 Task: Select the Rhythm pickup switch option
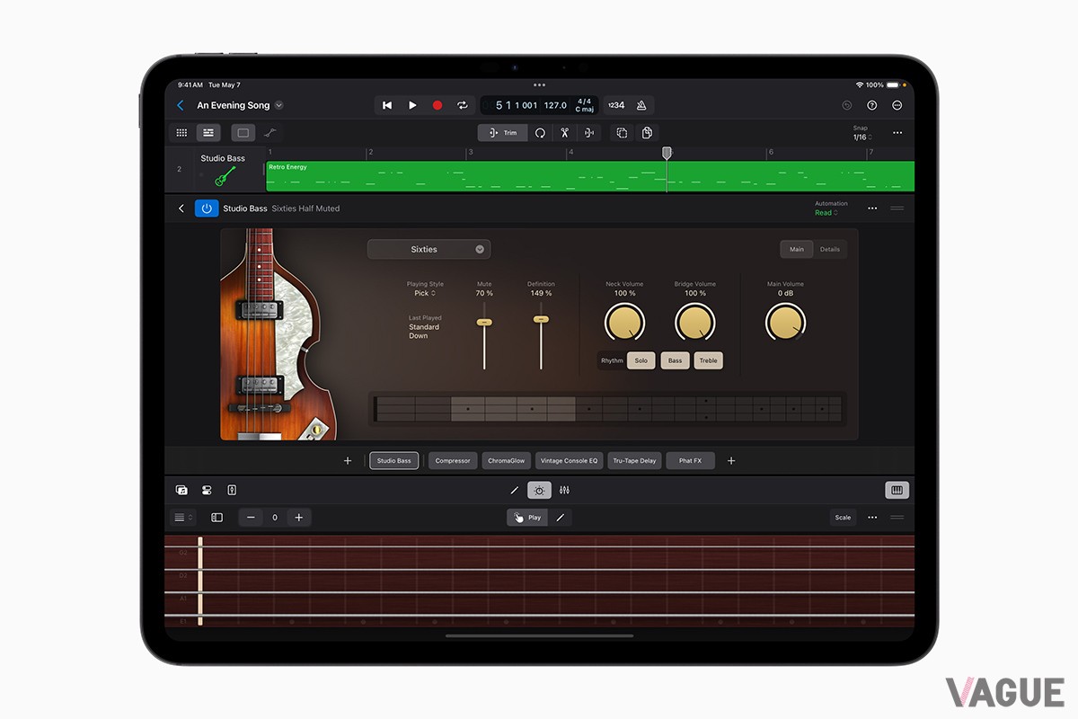pos(612,360)
